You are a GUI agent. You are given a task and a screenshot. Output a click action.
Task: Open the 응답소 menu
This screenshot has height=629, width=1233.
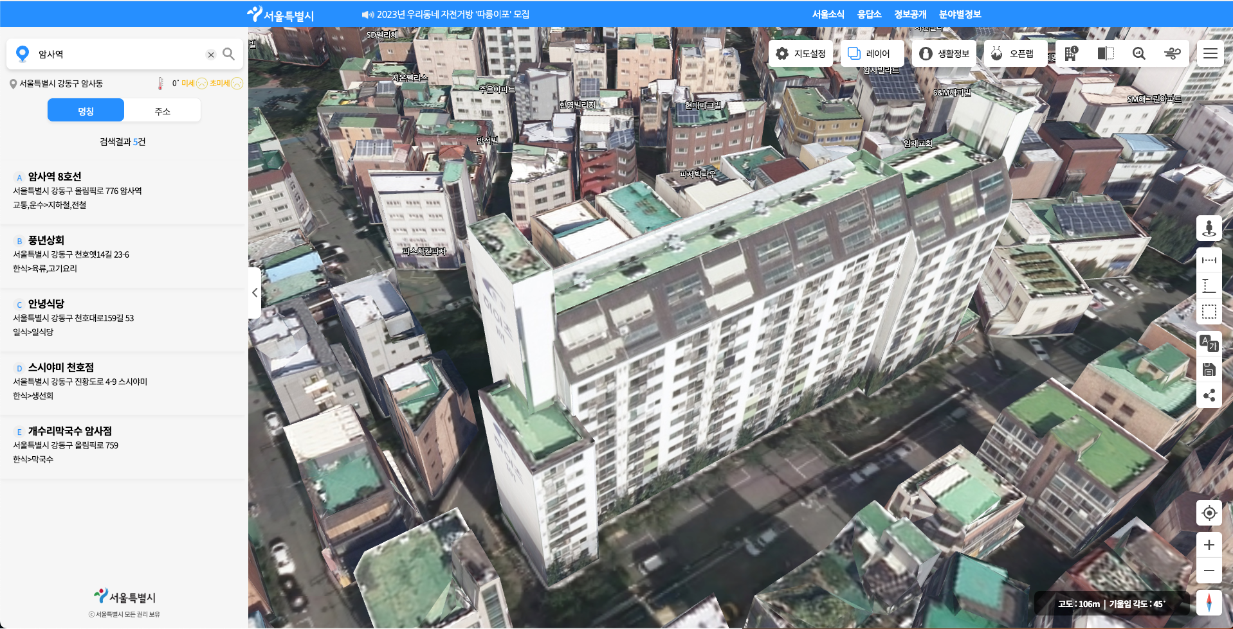(x=869, y=14)
